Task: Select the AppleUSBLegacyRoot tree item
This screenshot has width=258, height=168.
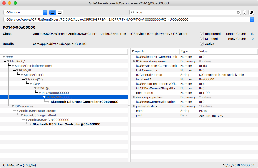Action: point(40,115)
